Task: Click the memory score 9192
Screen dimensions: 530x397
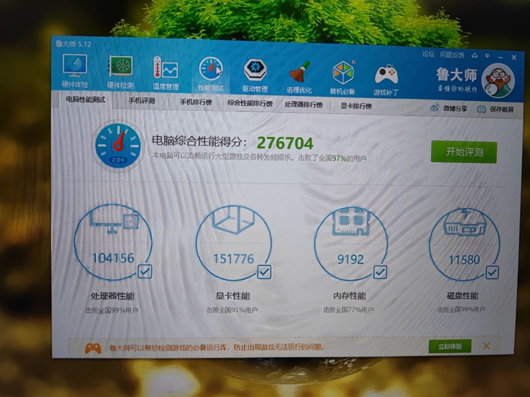Action: pyautogui.click(x=350, y=260)
